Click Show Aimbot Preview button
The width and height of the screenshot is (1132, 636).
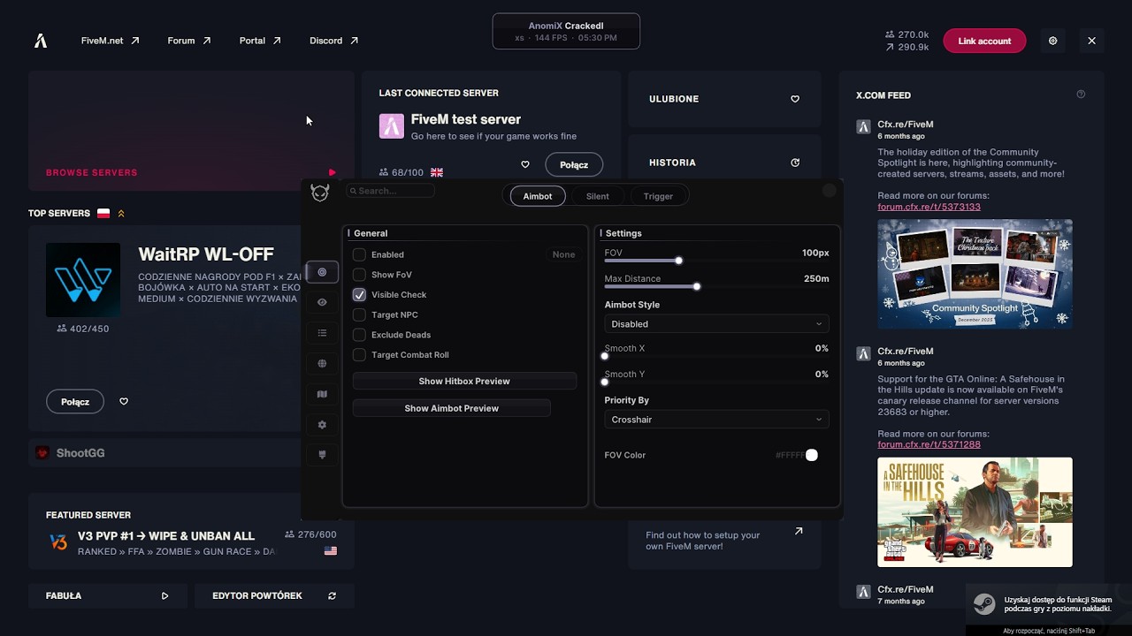pyautogui.click(x=452, y=408)
